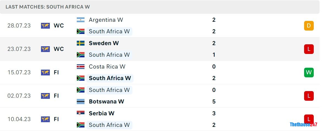Click the Sweden flag icon
The image size is (322, 131).
(81, 43)
